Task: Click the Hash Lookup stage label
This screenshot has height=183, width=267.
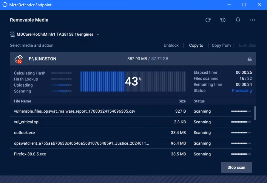Action: tap(26, 79)
